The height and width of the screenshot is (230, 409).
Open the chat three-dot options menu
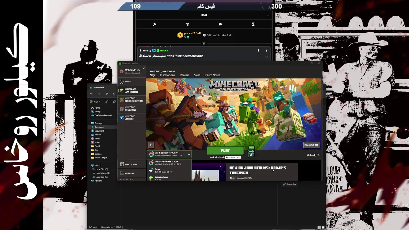[x=268, y=15]
